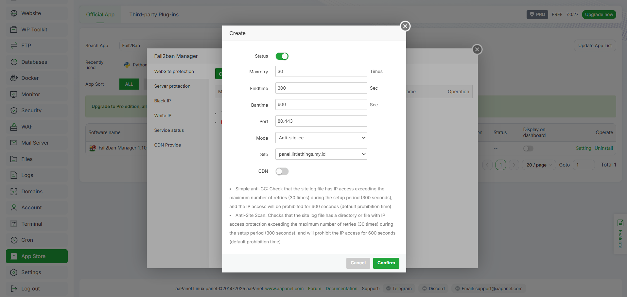Open the Mail Server envelope icon
The height and width of the screenshot is (297, 627).
pyautogui.click(x=14, y=143)
